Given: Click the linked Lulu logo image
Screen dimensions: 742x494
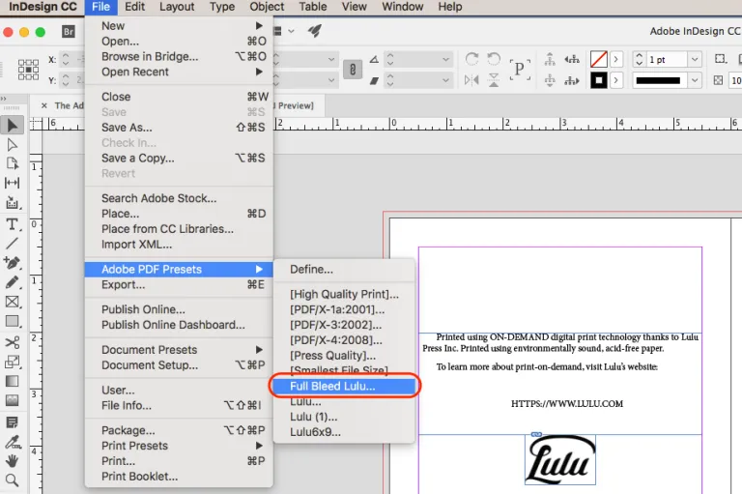Looking at the screenshot, I should click(x=559, y=460).
